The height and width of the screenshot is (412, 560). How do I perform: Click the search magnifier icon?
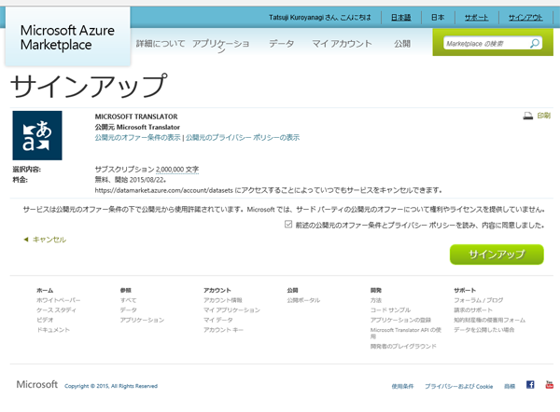click(x=535, y=44)
